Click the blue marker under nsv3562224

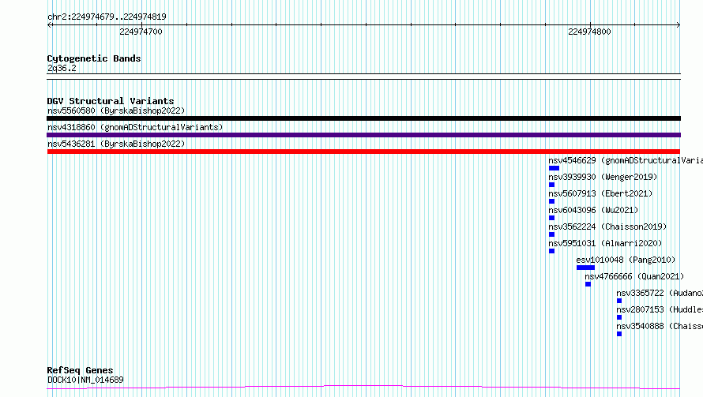[x=552, y=234]
